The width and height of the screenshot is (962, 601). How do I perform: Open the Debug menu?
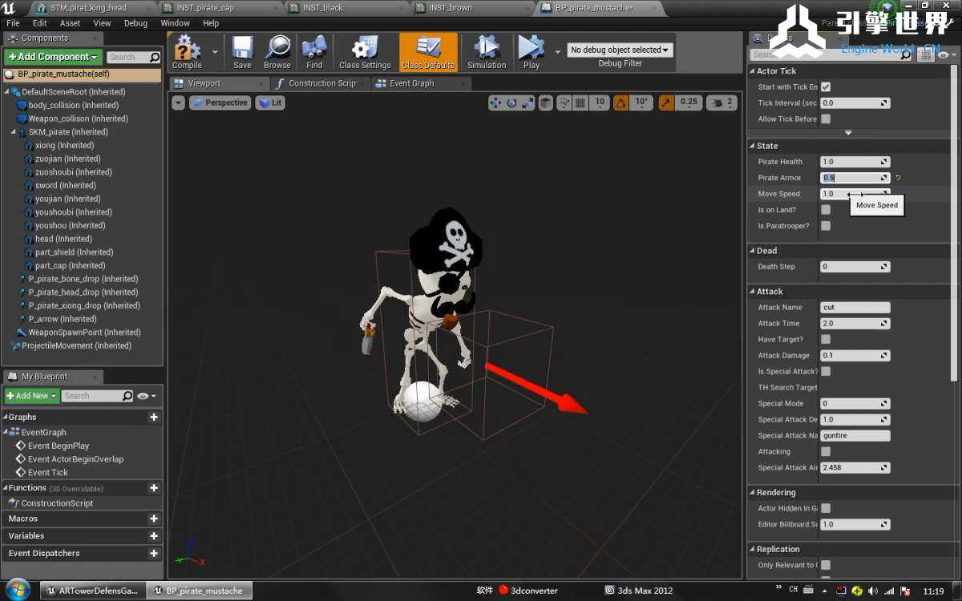click(135, 23)
